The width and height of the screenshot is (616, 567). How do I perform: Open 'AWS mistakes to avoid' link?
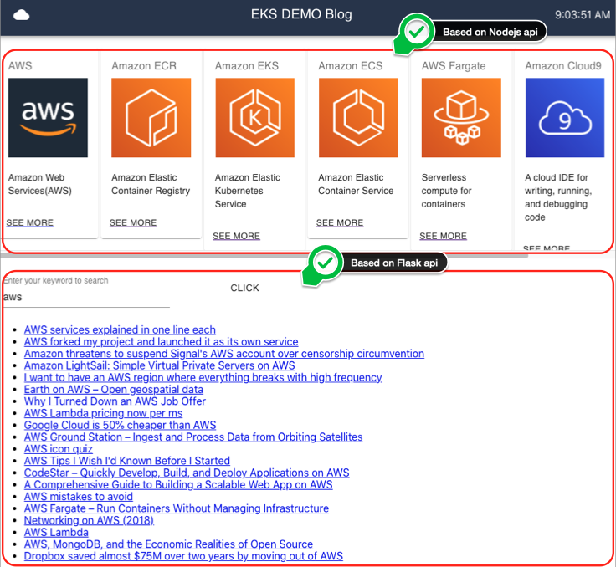78,496
